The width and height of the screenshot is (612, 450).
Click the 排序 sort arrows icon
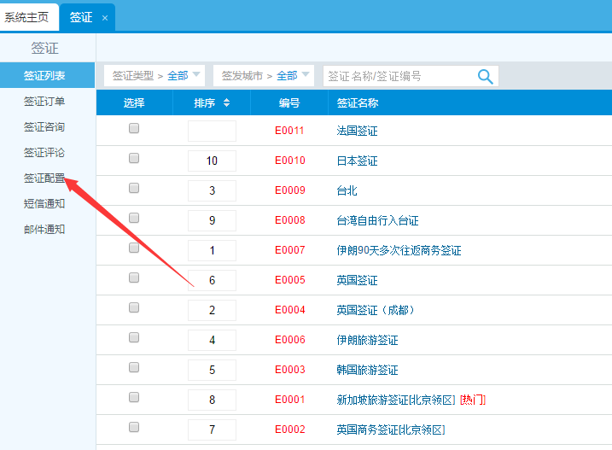tap(226, 103)
